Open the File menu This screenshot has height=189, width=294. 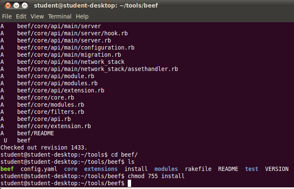tap(7, 16)
